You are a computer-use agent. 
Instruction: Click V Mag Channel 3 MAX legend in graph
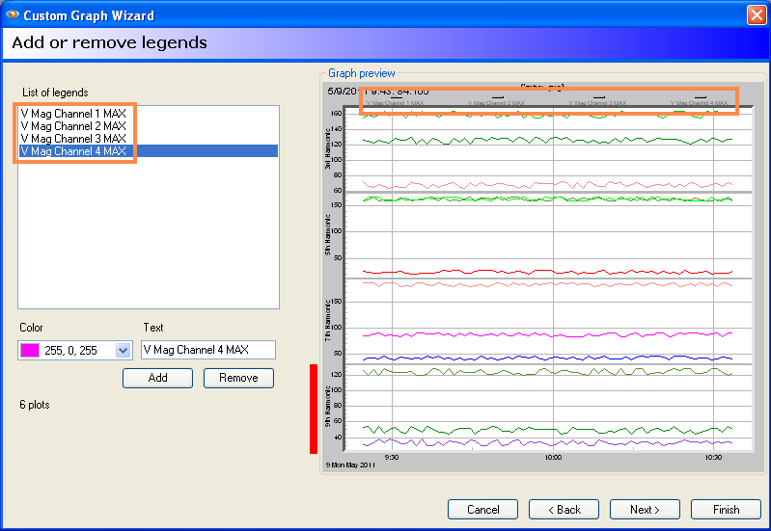(x=598, y=102)
